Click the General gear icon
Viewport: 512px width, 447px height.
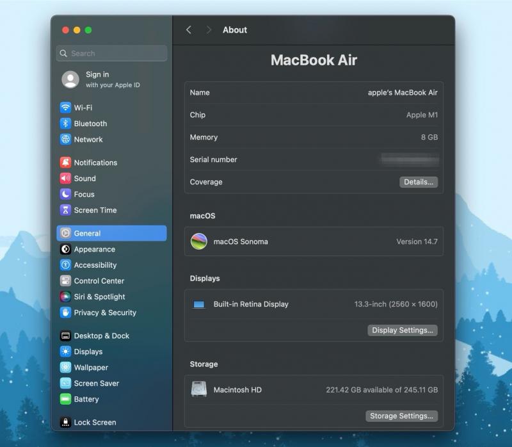click(x=66, y=233)
